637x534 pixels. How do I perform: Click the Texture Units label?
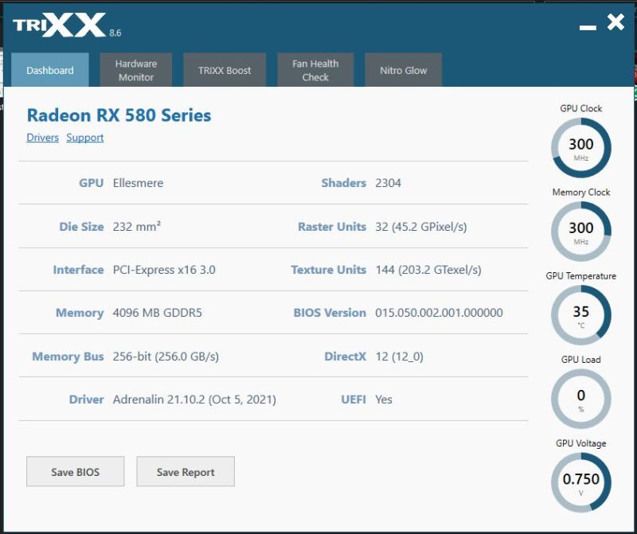(x=329, y=270)
